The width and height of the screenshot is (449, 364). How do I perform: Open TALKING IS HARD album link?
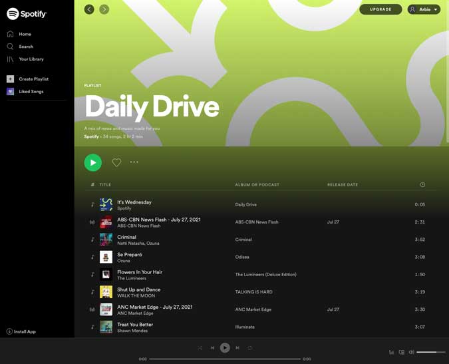[253, 292]
